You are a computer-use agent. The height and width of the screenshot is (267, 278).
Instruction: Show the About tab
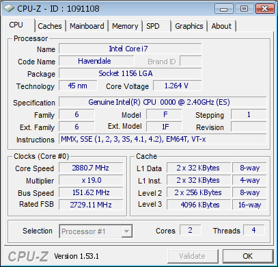click(221, 26)
